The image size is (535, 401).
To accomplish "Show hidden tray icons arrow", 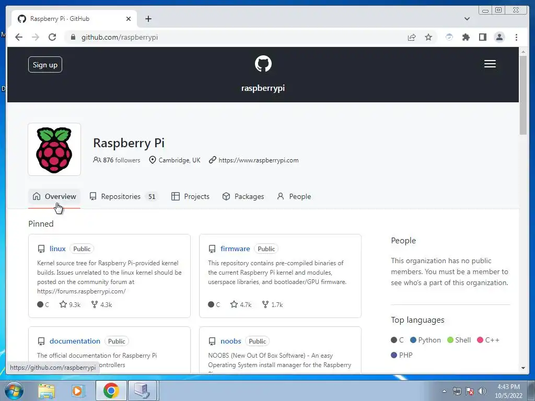I will tap(444, 391).
